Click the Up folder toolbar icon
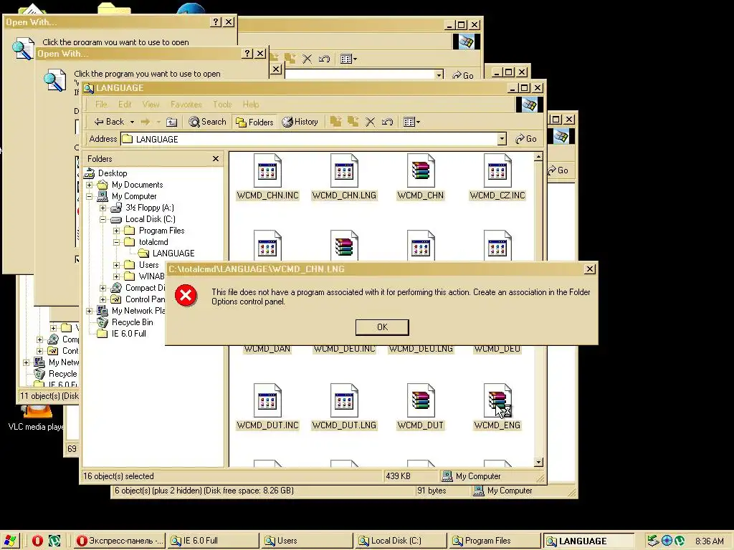The image size is (734, 550). coord(172,122)
